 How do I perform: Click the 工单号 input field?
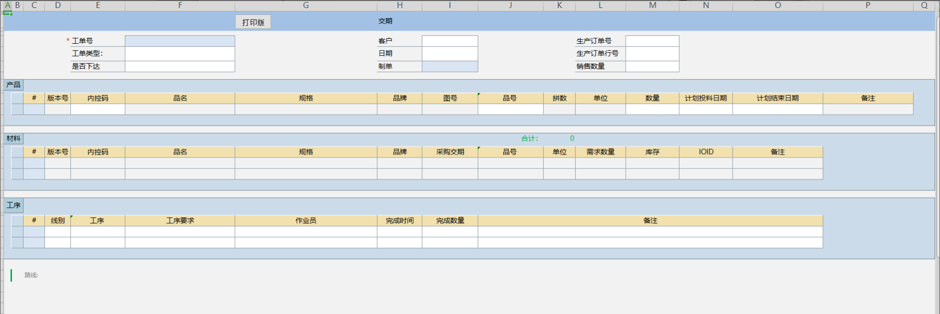coord(180,41)
